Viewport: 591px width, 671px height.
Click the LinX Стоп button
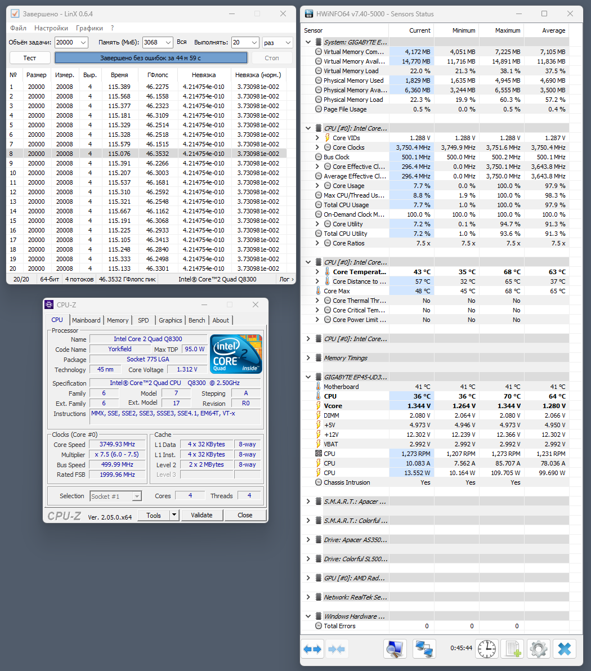pos(272,58)
